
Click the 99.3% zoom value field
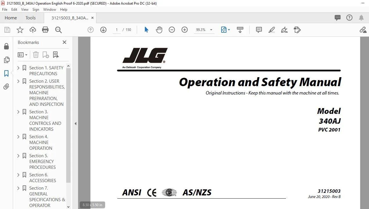[201, 30]
